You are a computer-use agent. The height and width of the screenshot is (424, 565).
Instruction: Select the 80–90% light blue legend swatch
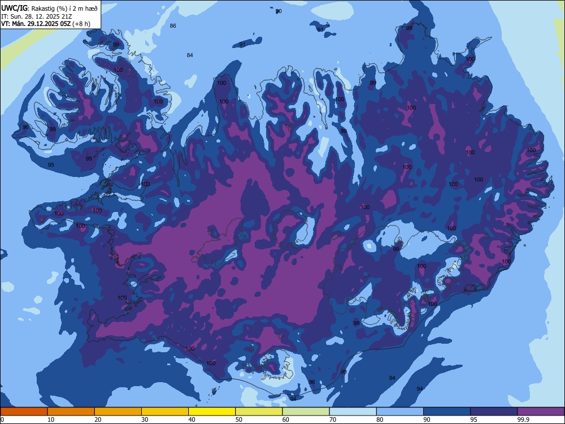pyautogui.click(x=400, y=412)
